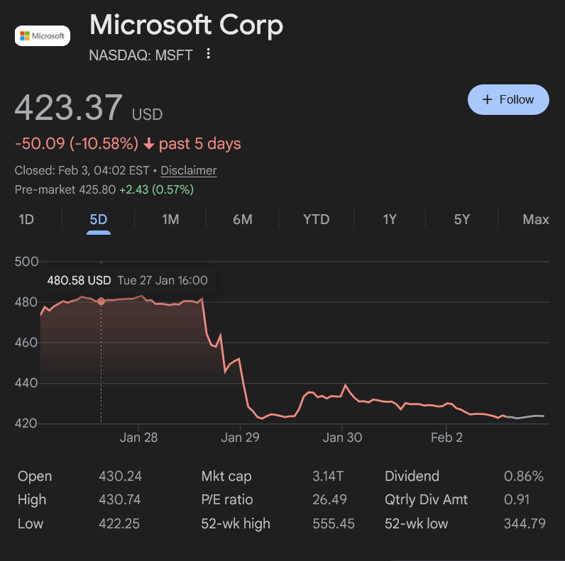Open the three-dot more options menu

pyautogui.click(x=208, y=54)
